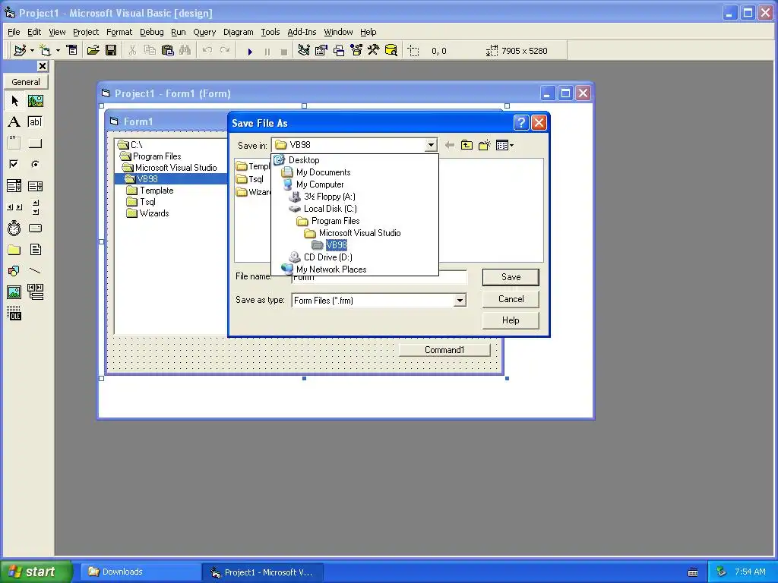Viewport: 778px width, 583px height.
Task: Open the Format menu
Action: point(119,32)
